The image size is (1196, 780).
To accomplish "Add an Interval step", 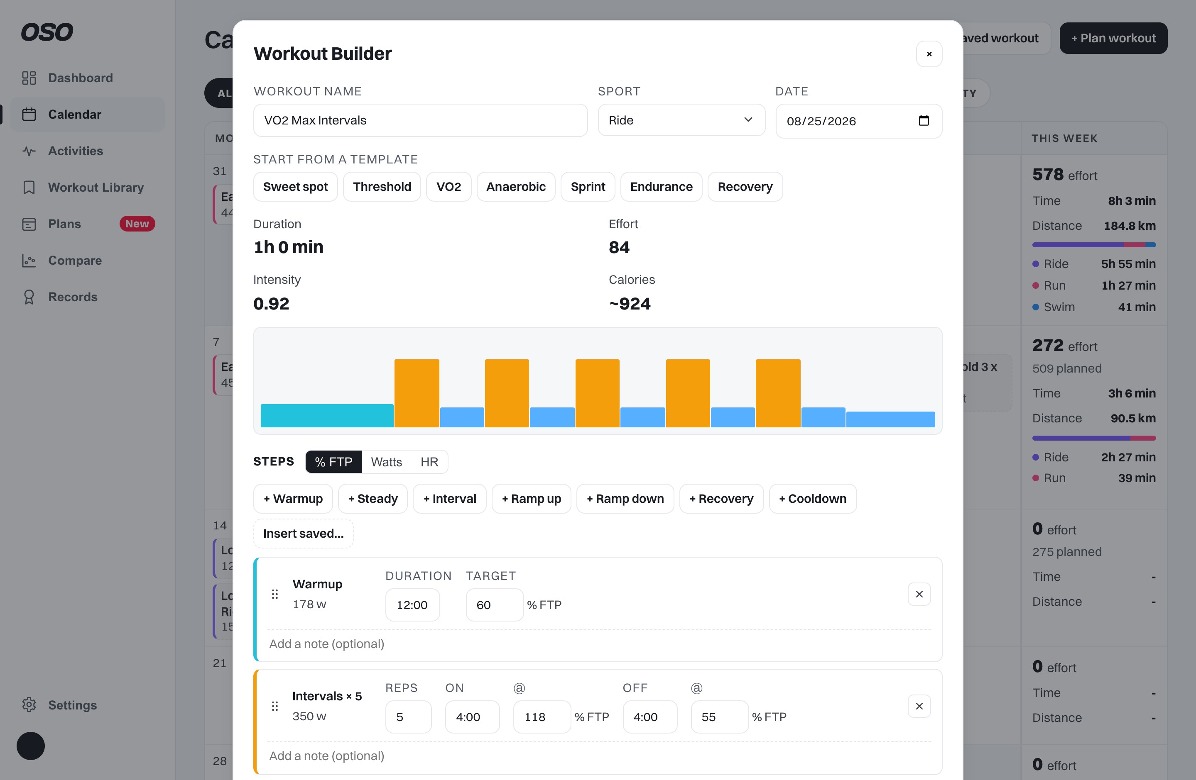I will point(450,498).
